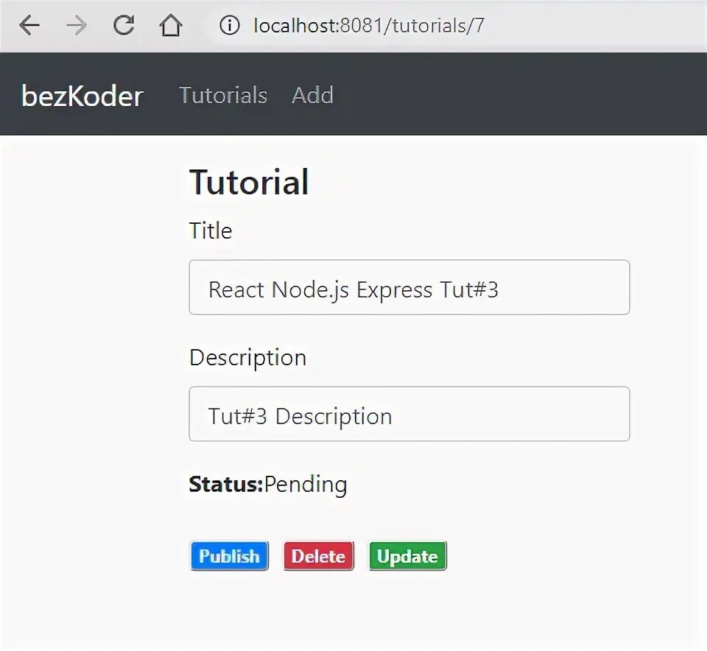Image resolution: width=707 pixels, height=651 pixels.
Task: Click the browser back arrow
Action: pos(29,26)
